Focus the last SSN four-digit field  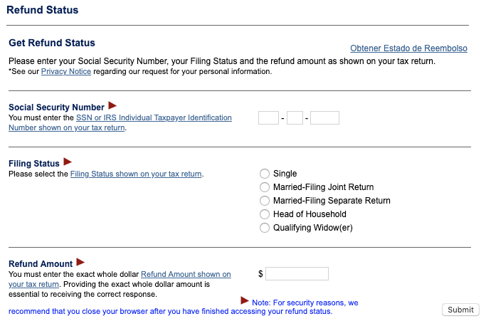coord(324,118)
